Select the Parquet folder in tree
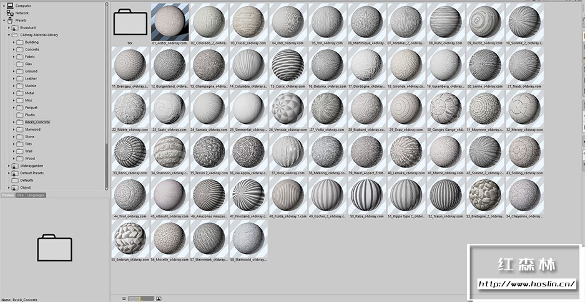This screenshot has width=585, height=302. click(31, 108)
